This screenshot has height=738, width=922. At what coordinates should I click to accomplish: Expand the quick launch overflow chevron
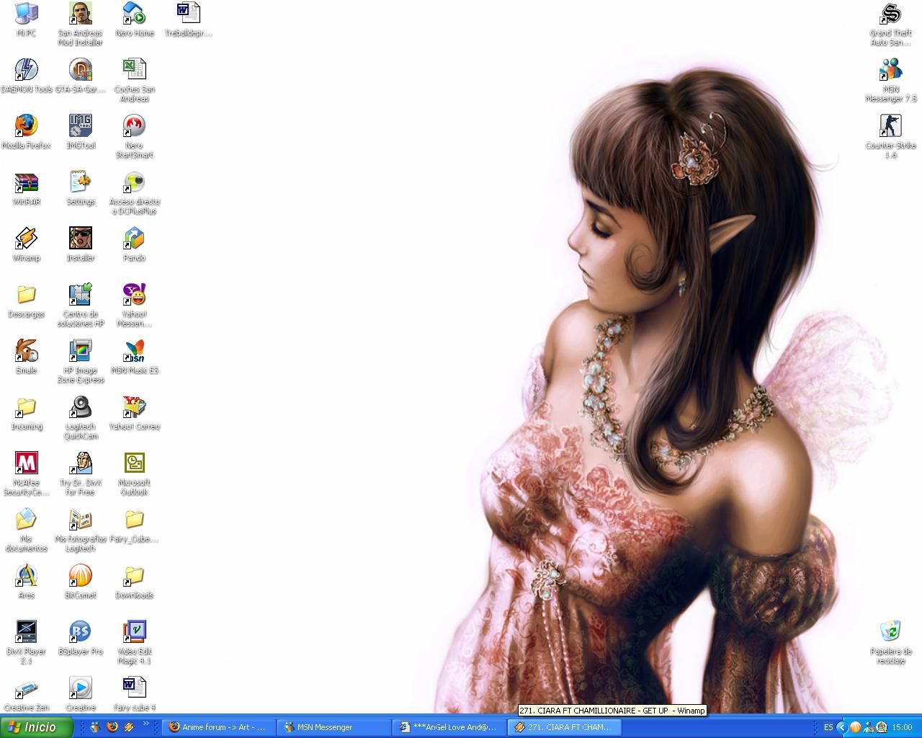146,724
